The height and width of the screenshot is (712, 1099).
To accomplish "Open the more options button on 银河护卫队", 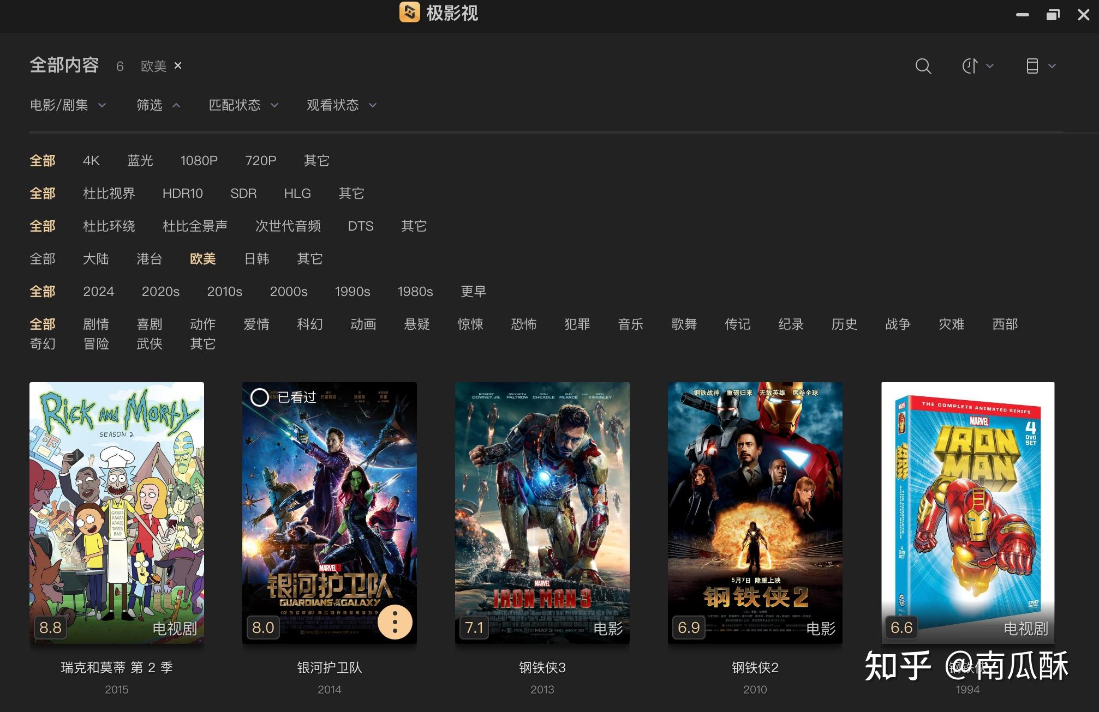I will point(395,622).
